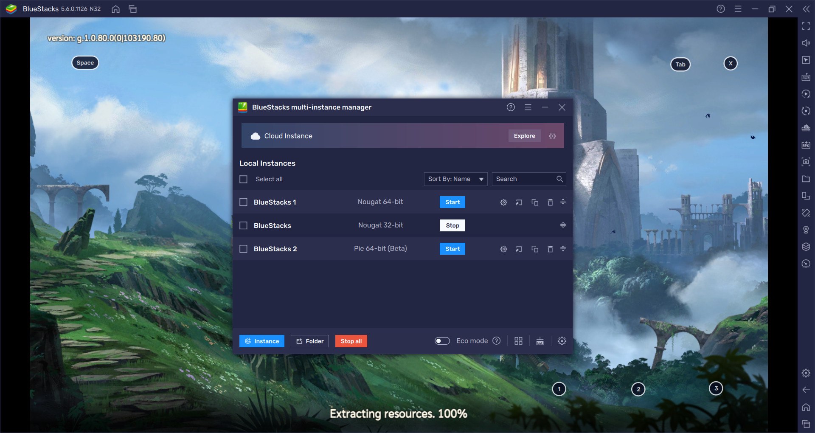Open Cloud Instance settings gear

pyautogui.click(x=552, y=136)
